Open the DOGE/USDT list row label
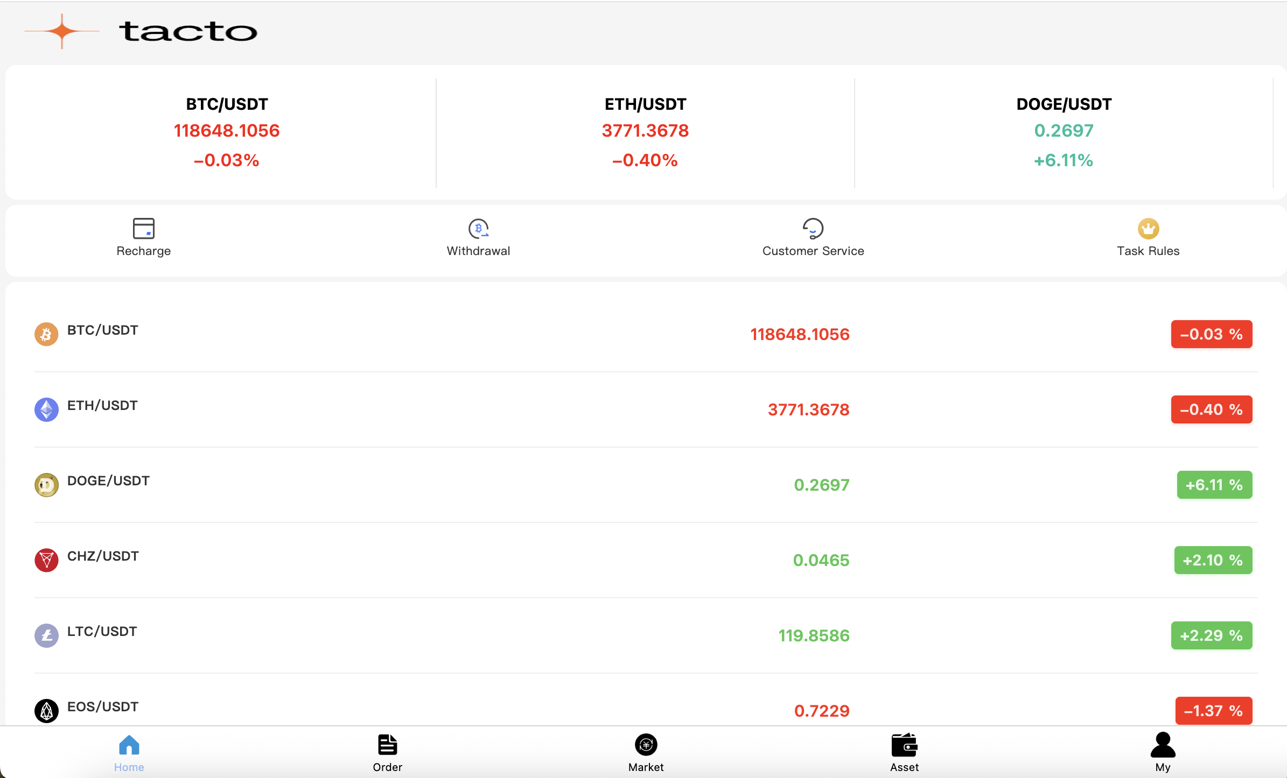 pos(108,481)
